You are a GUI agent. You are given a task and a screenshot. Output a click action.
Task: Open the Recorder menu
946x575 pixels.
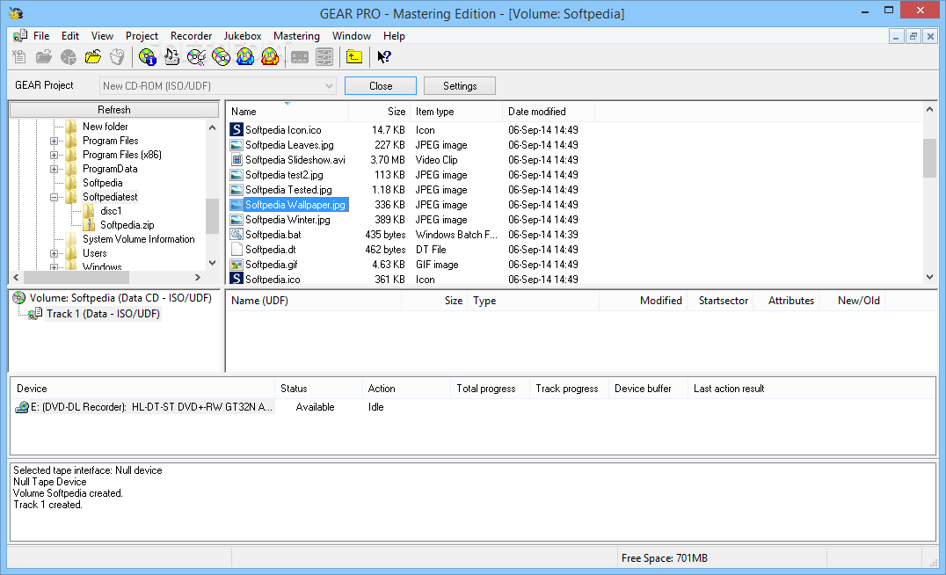pos(192,36)
